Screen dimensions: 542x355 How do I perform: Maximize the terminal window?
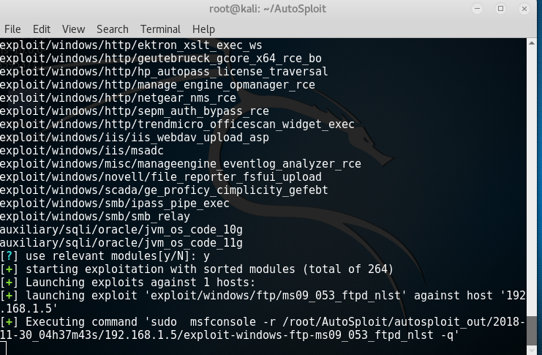500,9
